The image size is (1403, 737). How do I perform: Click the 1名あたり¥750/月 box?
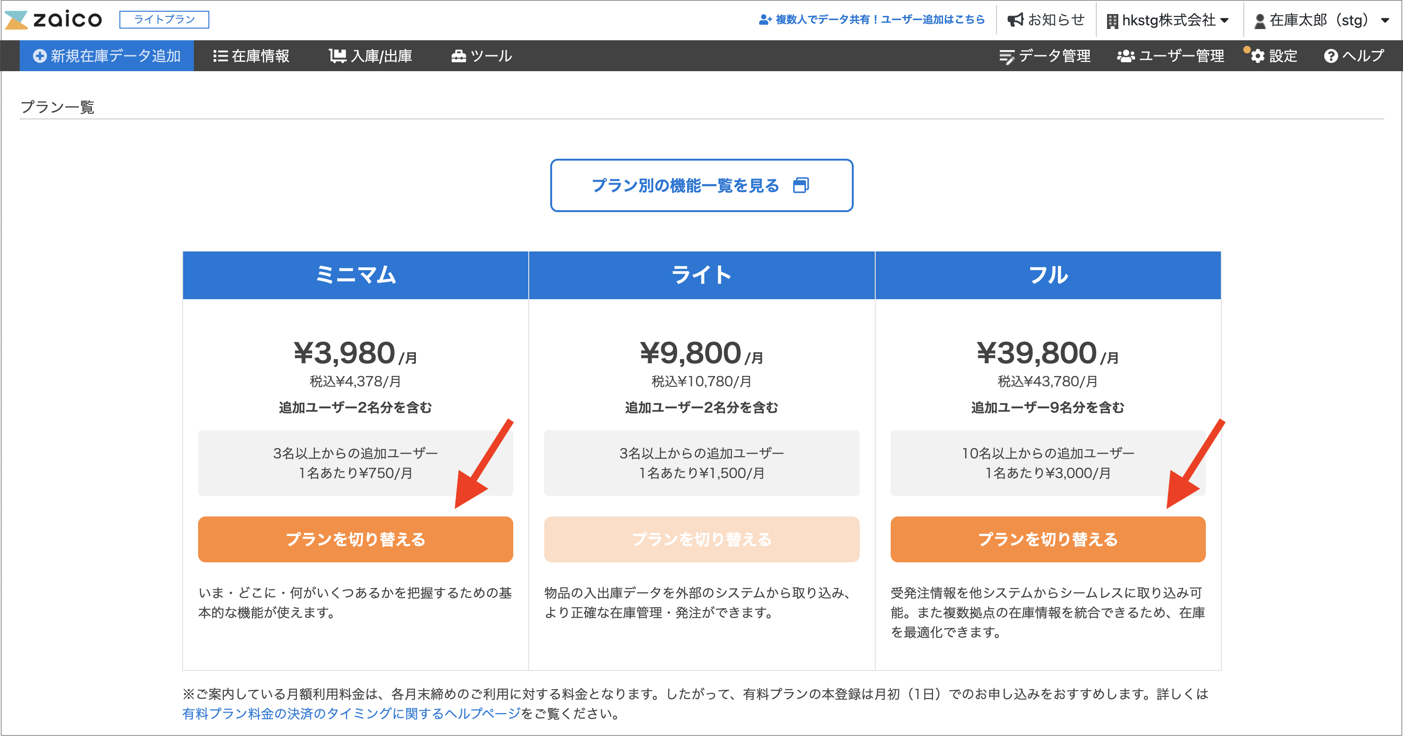coord(355,463)
